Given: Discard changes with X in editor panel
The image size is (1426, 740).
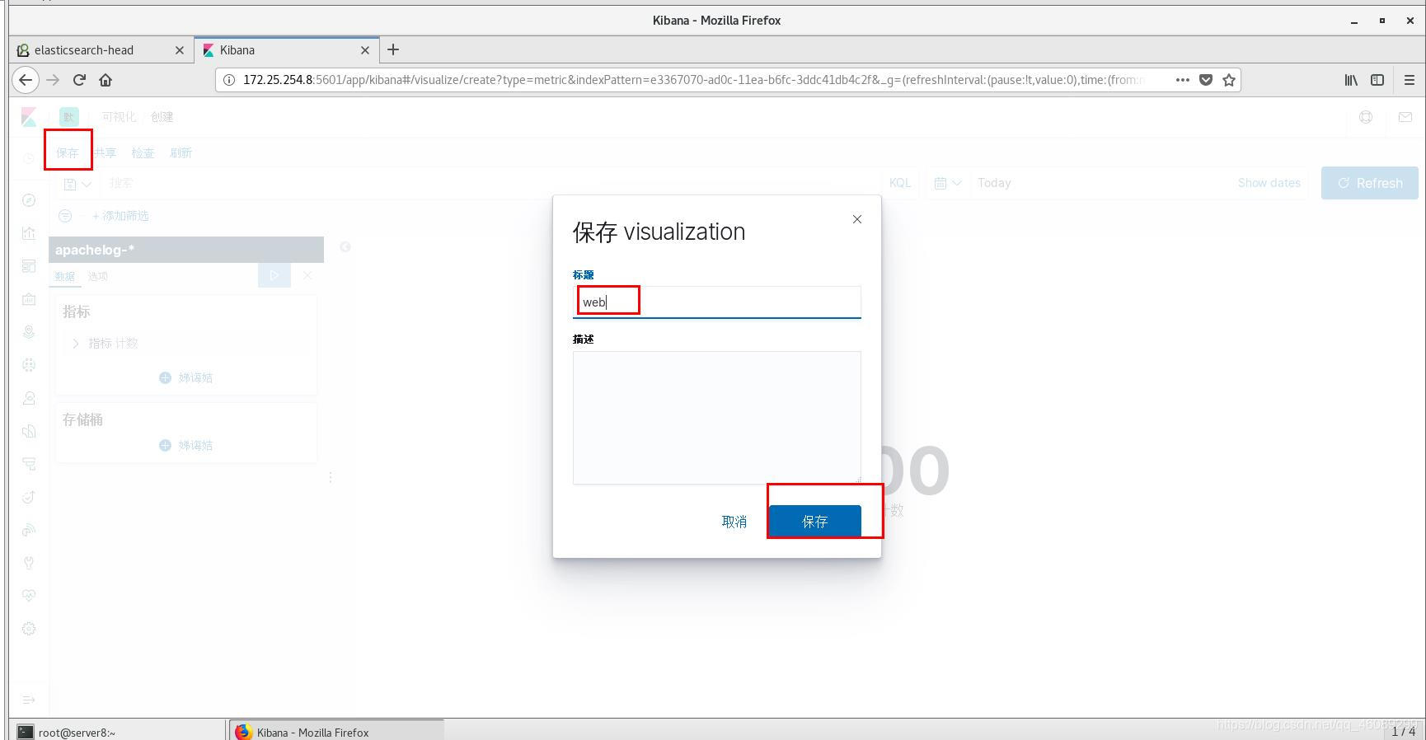Looking at the screenshot, I should [x=307, y=276].
